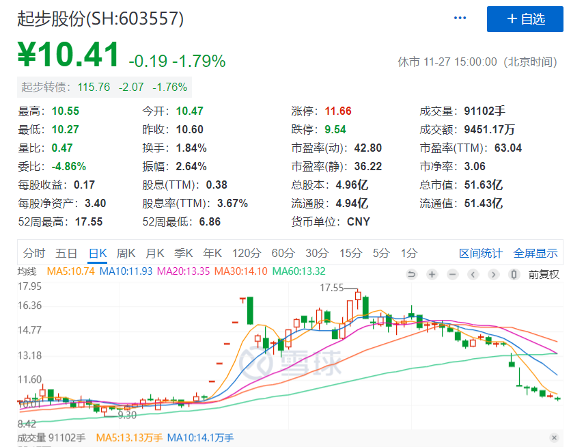Select the 月K monthly chart tab
The height and width of the screenshot is (447, 571).
(155, 253)
